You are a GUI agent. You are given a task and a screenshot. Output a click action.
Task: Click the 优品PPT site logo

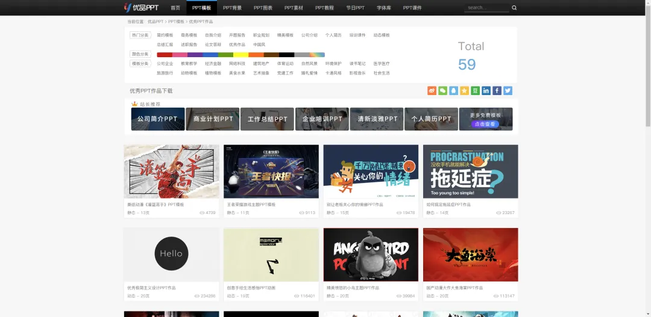pyautogui.click(x=141, y=7)
